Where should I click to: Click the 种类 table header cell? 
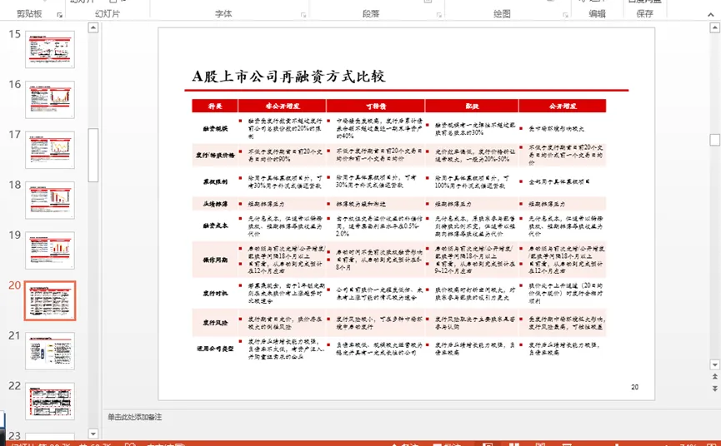pos(215,106)
